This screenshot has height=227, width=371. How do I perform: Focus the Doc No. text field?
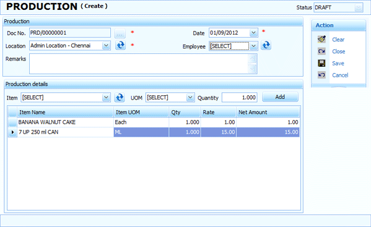coord(70,33)
